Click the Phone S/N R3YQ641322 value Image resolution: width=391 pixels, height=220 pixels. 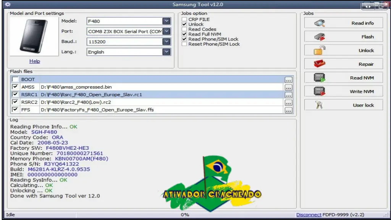[61, 164]
